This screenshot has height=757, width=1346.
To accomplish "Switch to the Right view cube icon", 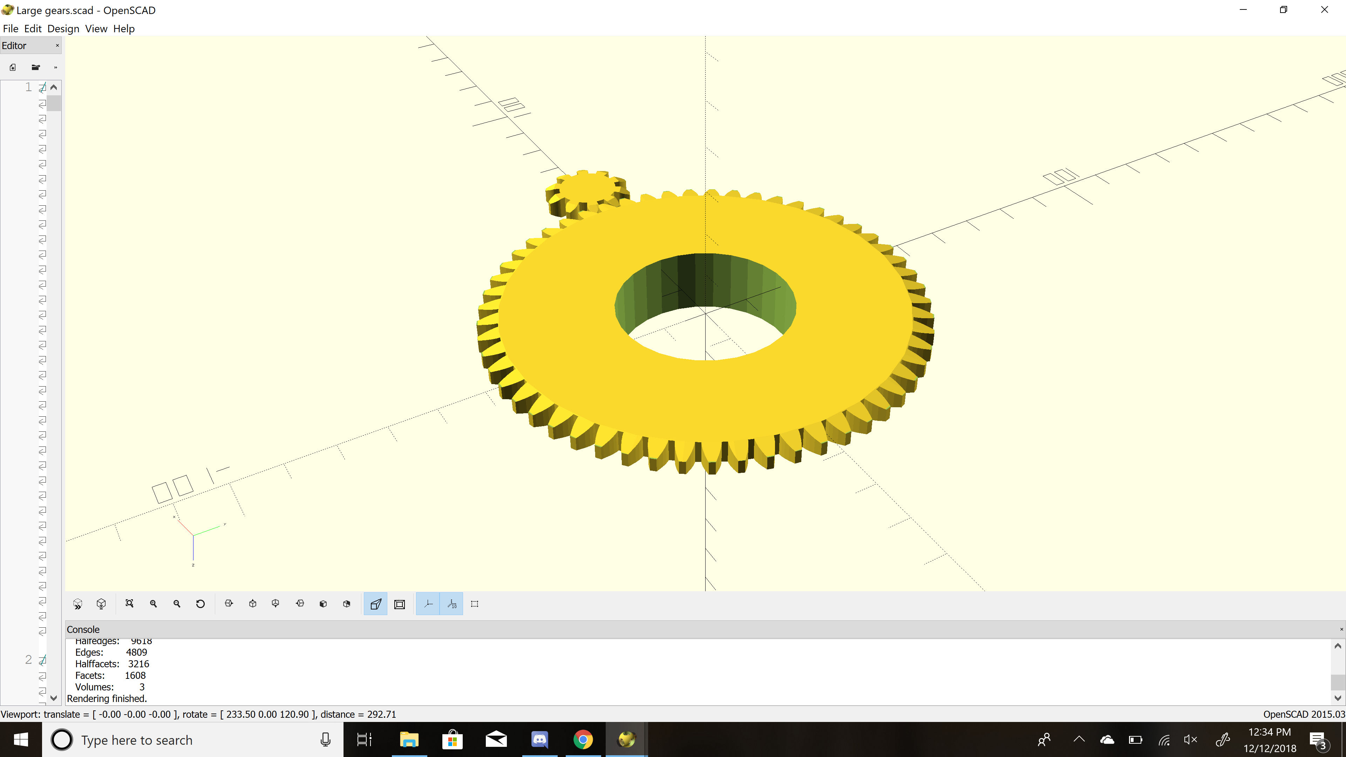I will (x=229, y=604).
